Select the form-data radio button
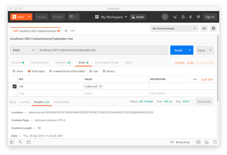This screenshot has height=155, width=227. point(29,71)
